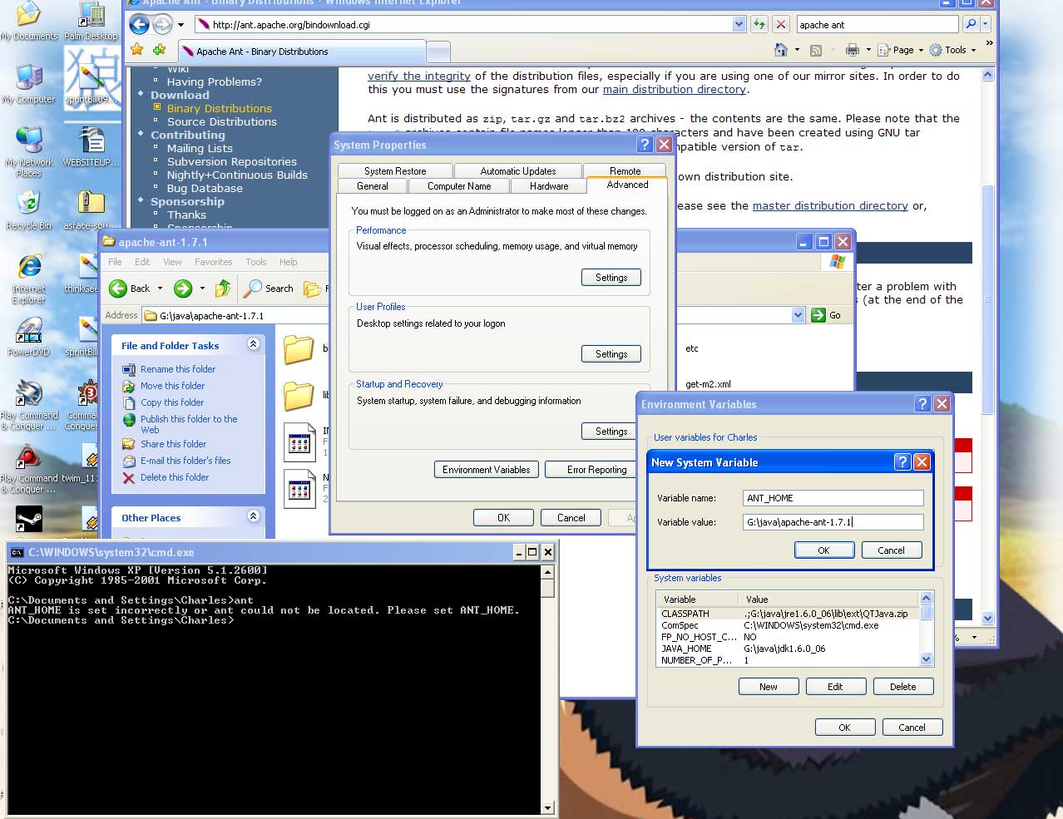1063x819 pixels.
Task: Click Delete under System variables
Action: (902, 687)
